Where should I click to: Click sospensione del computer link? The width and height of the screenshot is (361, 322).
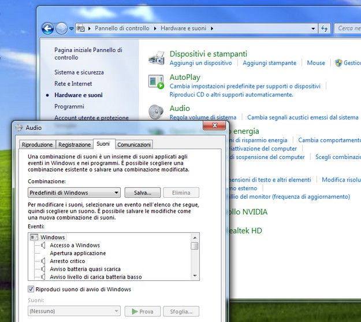tap(267, 157)
